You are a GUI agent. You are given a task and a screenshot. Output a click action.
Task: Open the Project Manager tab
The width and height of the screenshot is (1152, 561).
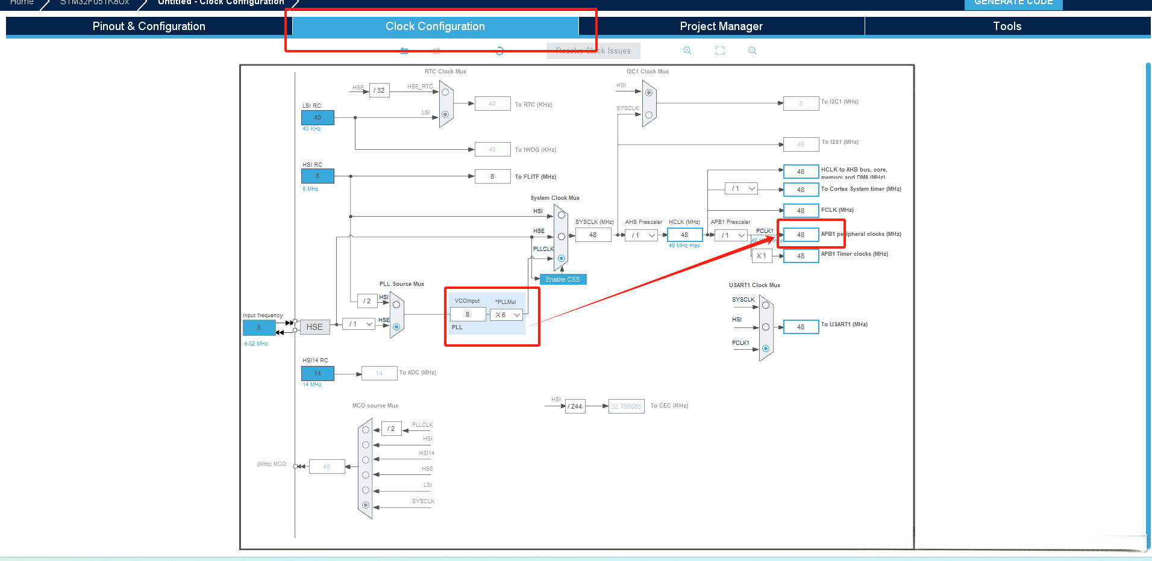tap(721, 26)
